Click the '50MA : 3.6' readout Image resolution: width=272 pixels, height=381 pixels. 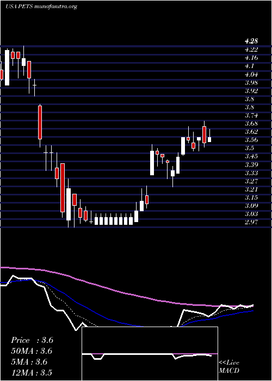pyautogui.click(x=32, y=351)
